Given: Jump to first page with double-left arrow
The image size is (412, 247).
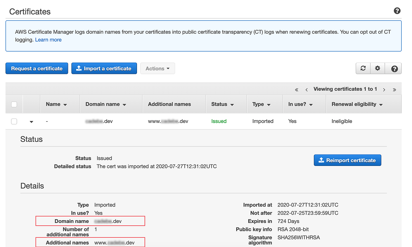Looking at the screenshot, I should point(296,89).
